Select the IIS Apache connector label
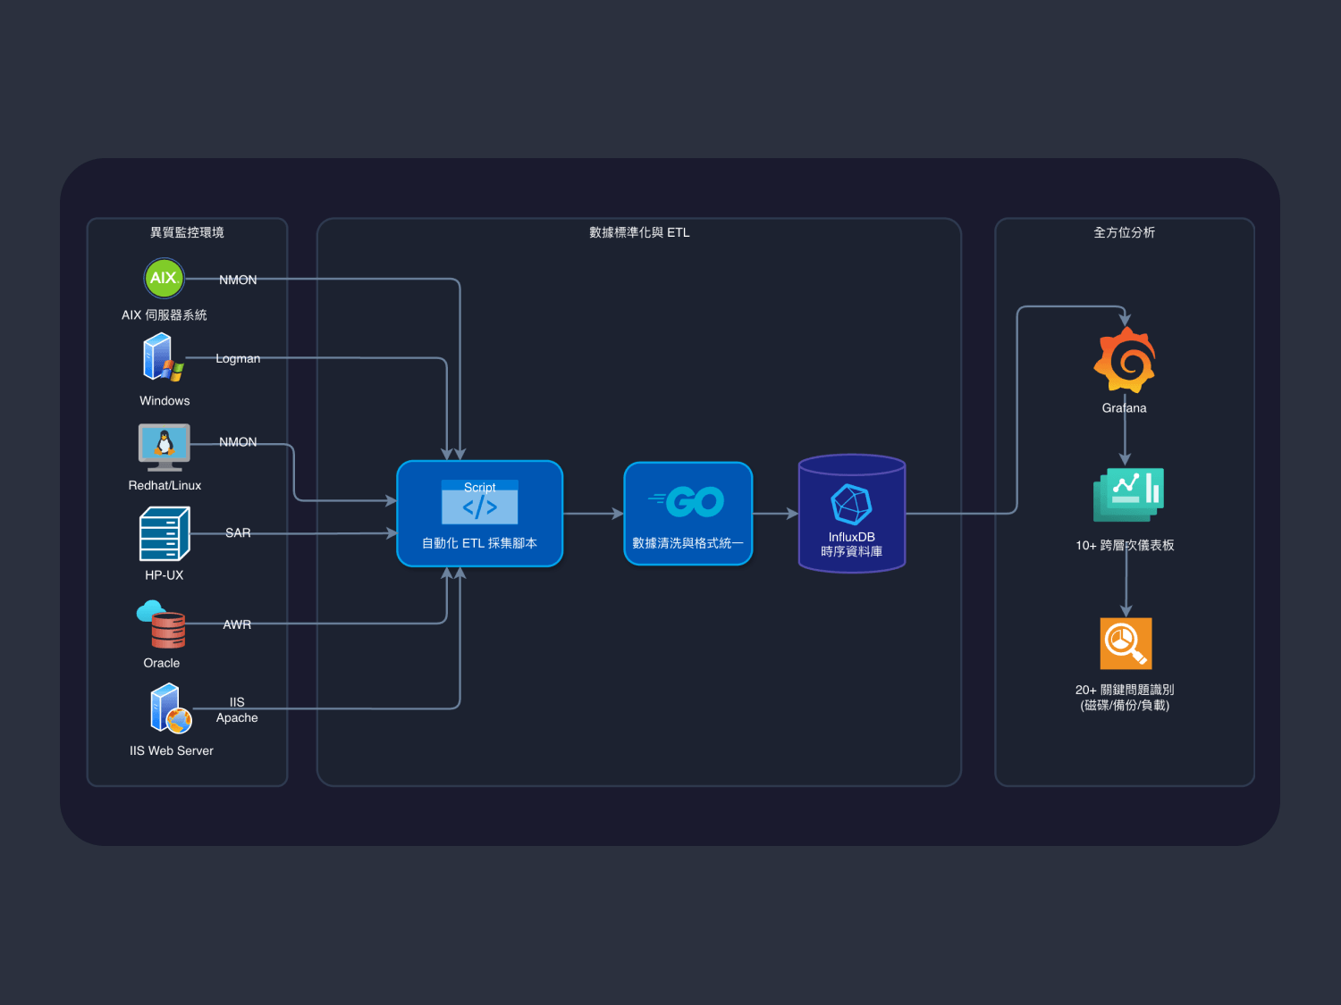 (x=237, y=709)
